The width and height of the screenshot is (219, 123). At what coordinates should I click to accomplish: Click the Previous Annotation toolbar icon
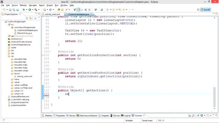(x=114, y=10)
